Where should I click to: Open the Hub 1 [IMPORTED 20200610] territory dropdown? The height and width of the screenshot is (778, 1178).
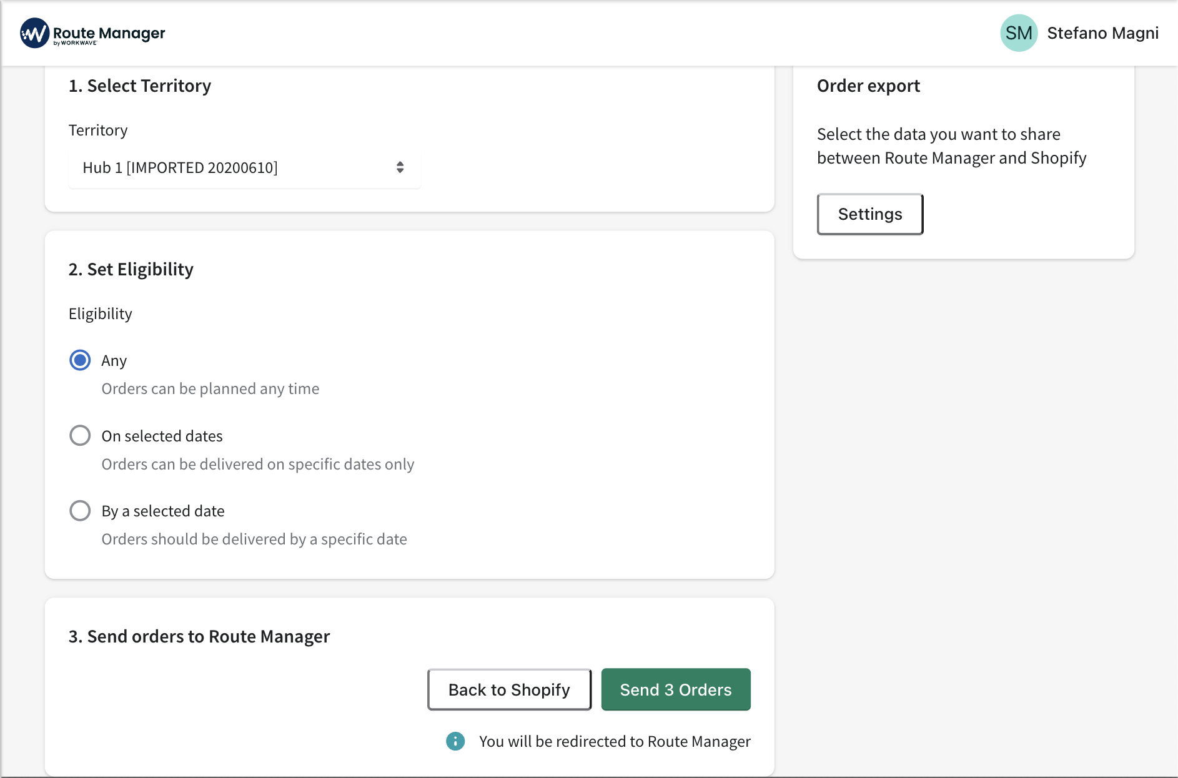244,167
